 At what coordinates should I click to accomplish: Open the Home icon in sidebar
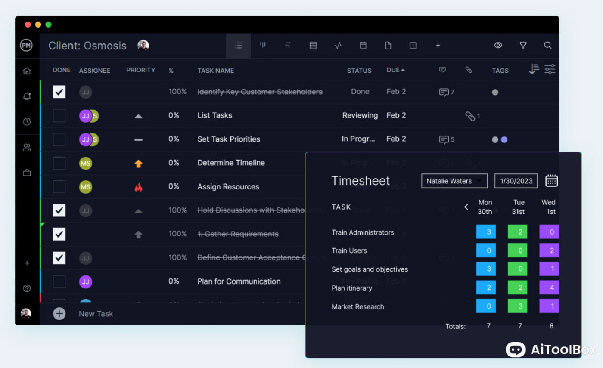tap(27, 71)
